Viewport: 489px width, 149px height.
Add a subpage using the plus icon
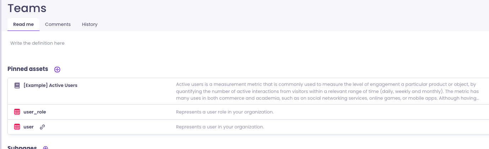[x=46, y=148]
